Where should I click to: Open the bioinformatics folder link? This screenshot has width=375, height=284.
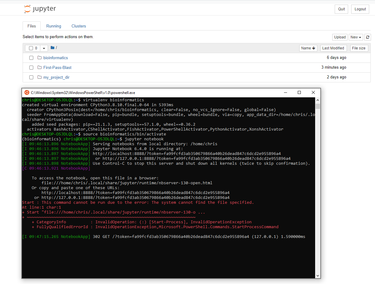[x=56, y=58]
